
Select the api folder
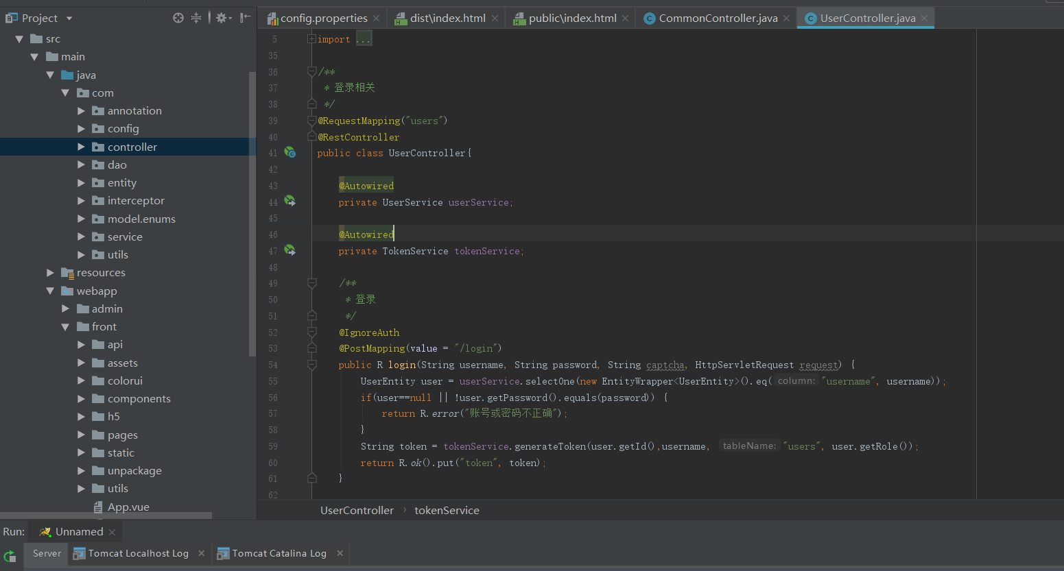tap(115, 345)
